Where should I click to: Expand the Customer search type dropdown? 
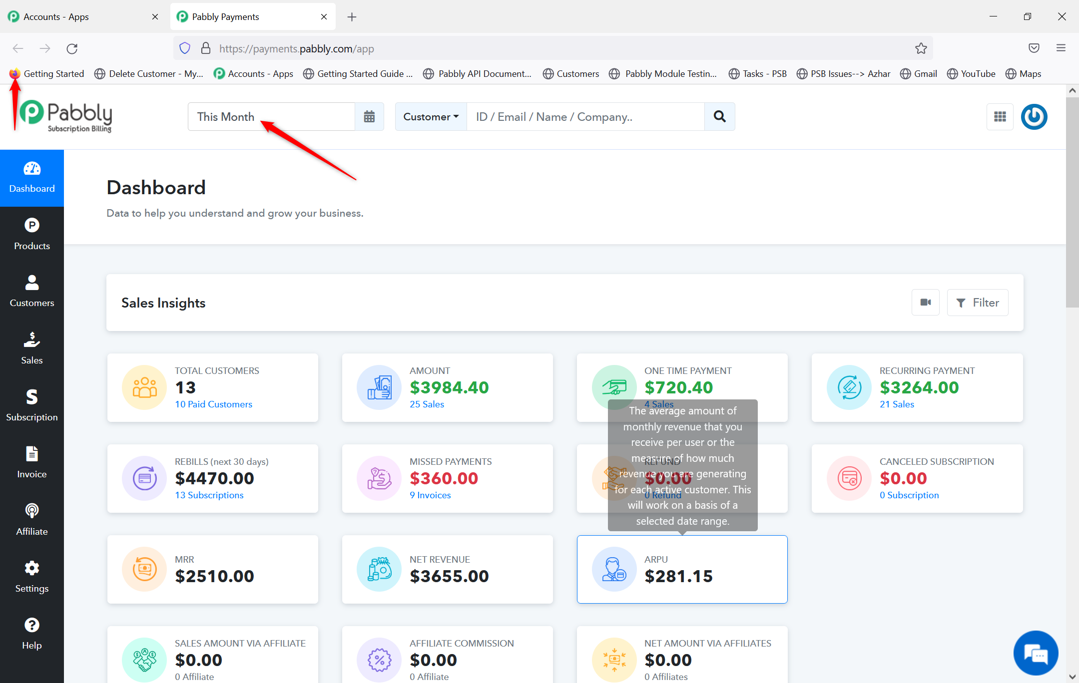[x=431, y=117]
